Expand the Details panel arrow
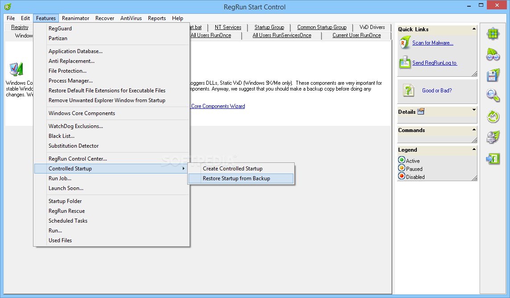This screenshot has height=298, width=510. pyautogui.click(x=474, y=110)
